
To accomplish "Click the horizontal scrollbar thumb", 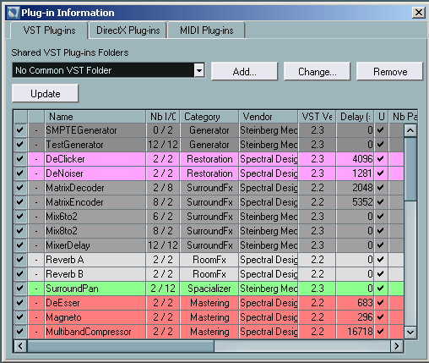I will click(x=121, y=346).
